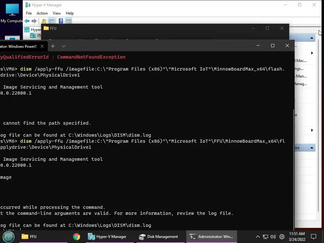Viewport: 324px width, 243px height.
Task: Click the Forward arrow in Hyper-V Manager toolbar
Action: click(x=34, y=21)
